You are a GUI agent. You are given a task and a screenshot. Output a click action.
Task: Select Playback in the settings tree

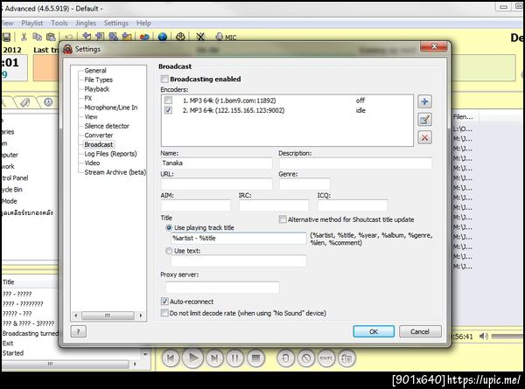point(97,89)
